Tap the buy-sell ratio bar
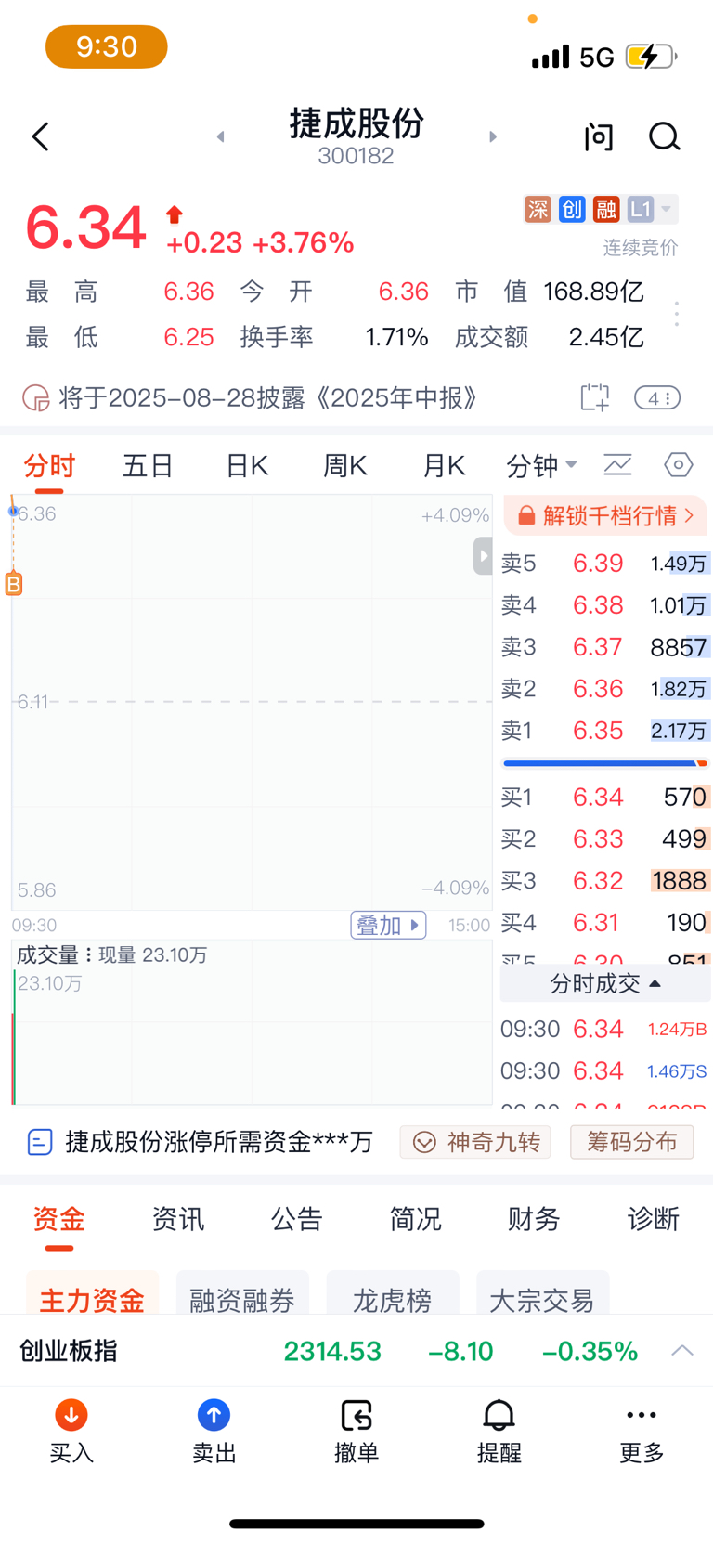Screen dimensions: 713x1544 point(605,763)
